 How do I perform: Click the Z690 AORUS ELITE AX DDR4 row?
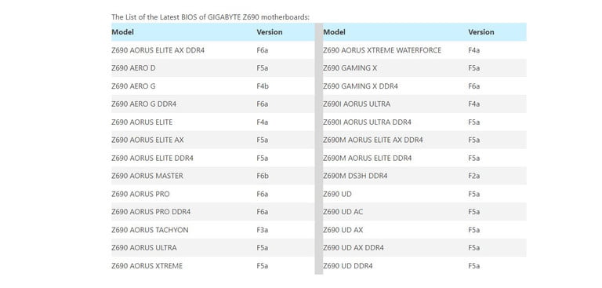(212, 50)
